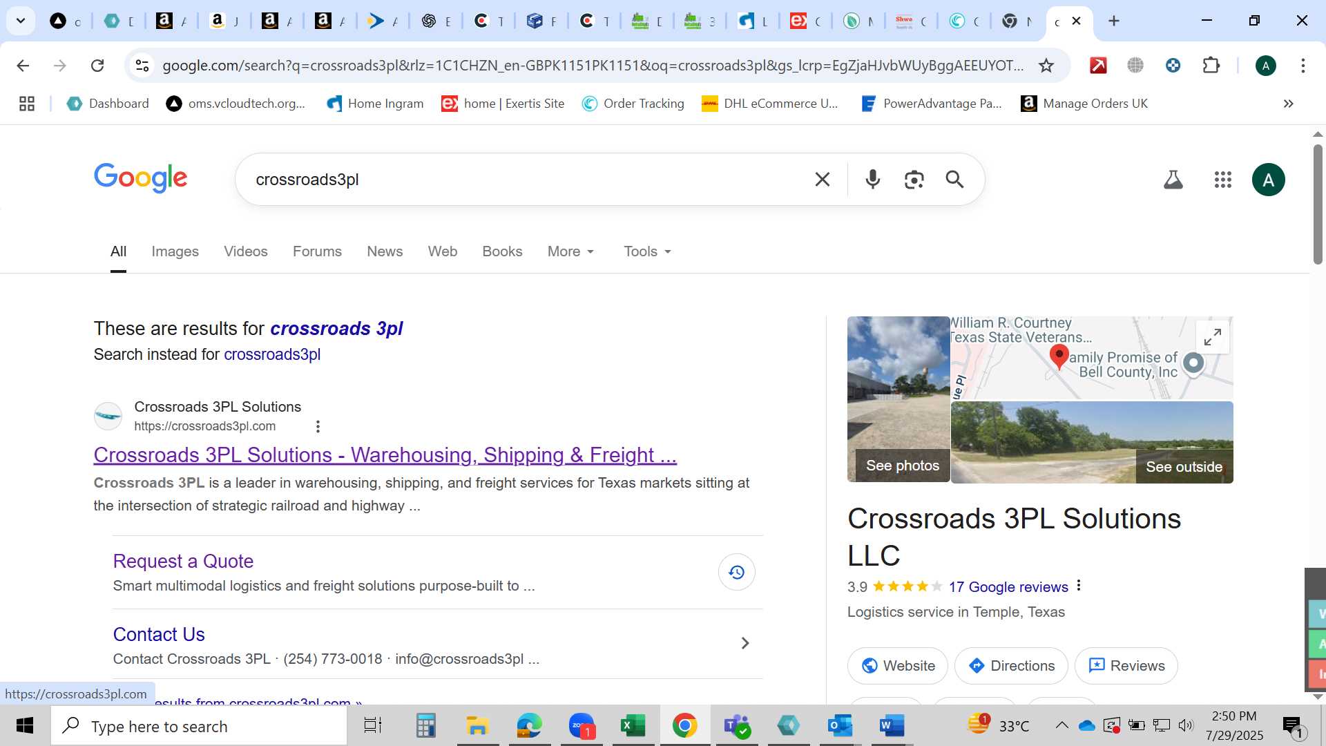Click the Directions button
The width and height of the screenshot is (1326, 746).
click(x=1011, y=666)
